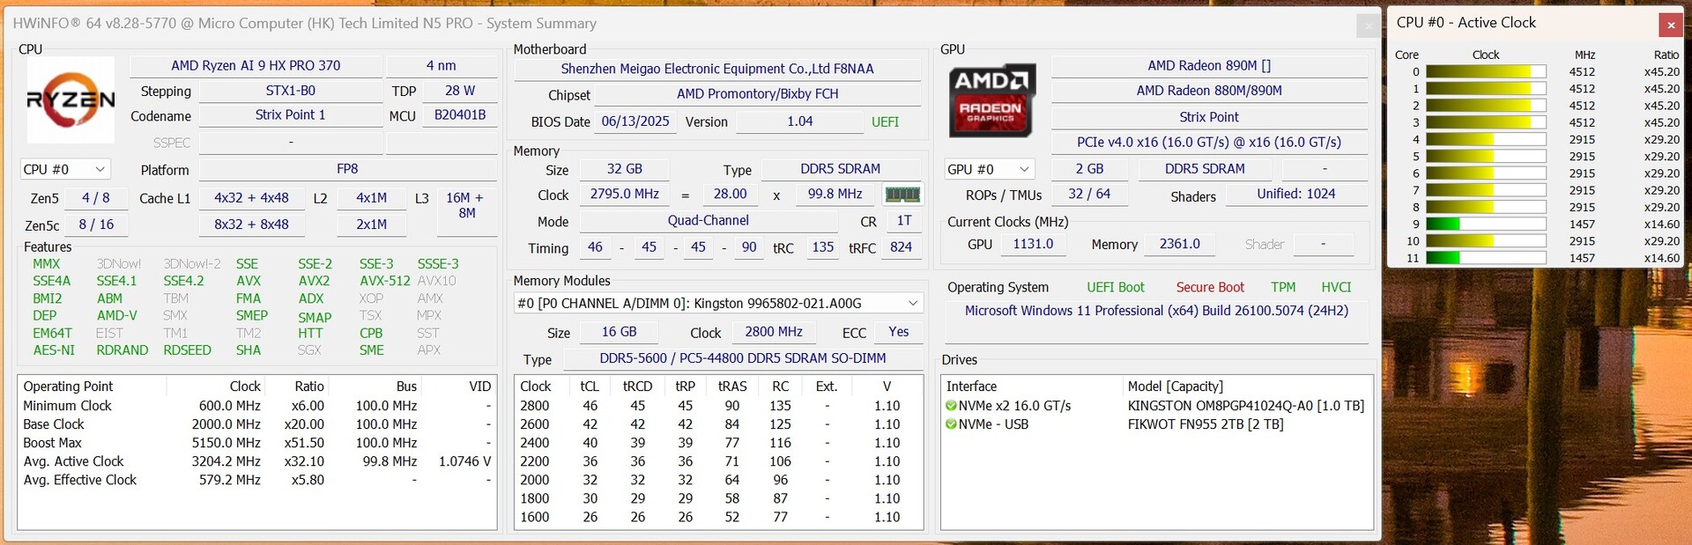
Task: Click the UEFI Boot status label
Action: 1115,287
